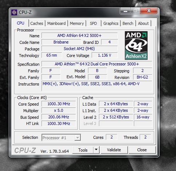Viewport: 176px width, 171px height.
Task: Open the Tools dropdown arrow
Action: (x=96, y=150)
